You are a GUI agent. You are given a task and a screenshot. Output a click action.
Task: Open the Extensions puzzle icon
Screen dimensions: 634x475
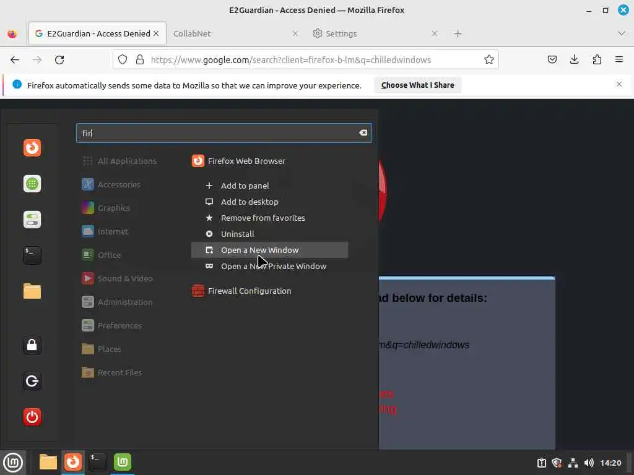[x=597, y=60]
